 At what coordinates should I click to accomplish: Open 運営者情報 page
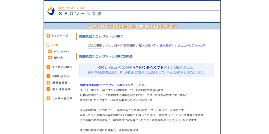coord(60,83)
